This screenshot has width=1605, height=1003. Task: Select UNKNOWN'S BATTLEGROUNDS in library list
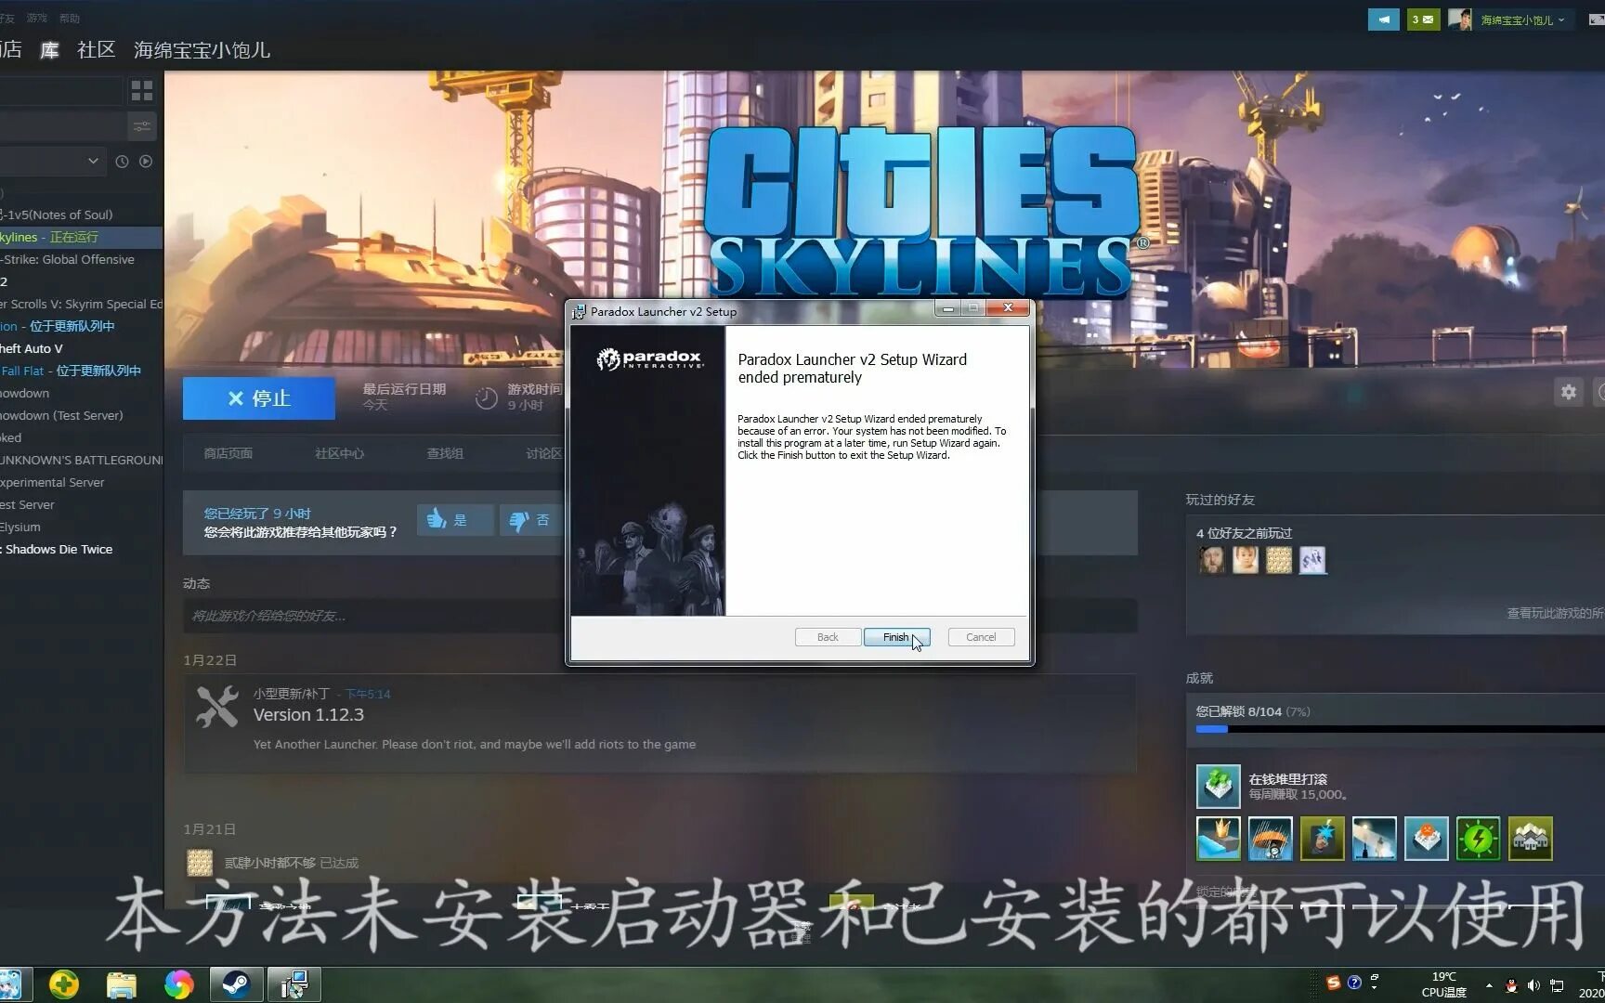point(81,460)
